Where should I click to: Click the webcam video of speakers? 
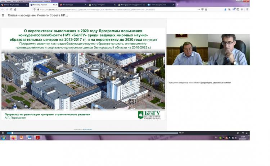(208, 49)
